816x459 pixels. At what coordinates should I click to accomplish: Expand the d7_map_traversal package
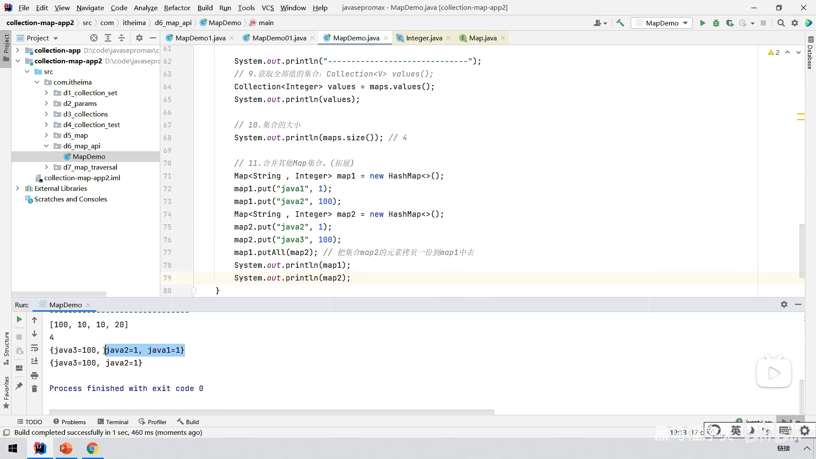[x=46, y=167]
